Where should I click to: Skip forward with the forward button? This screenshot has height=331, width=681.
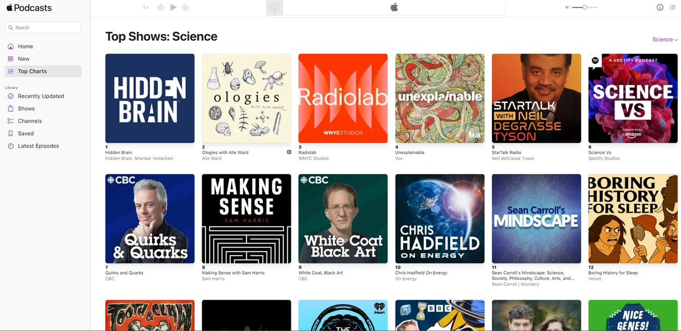[x=186, y=7]
